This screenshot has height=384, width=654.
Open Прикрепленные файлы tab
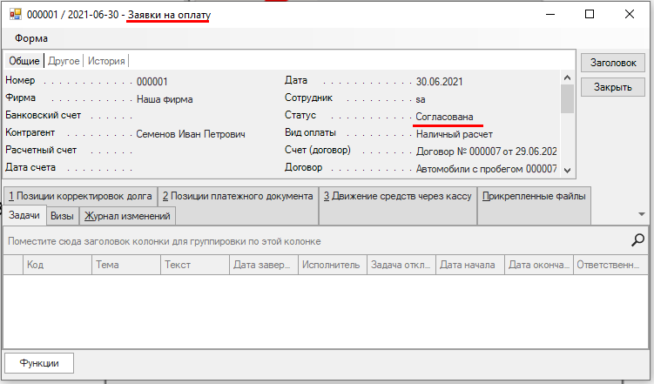click(x=534, y=196)
